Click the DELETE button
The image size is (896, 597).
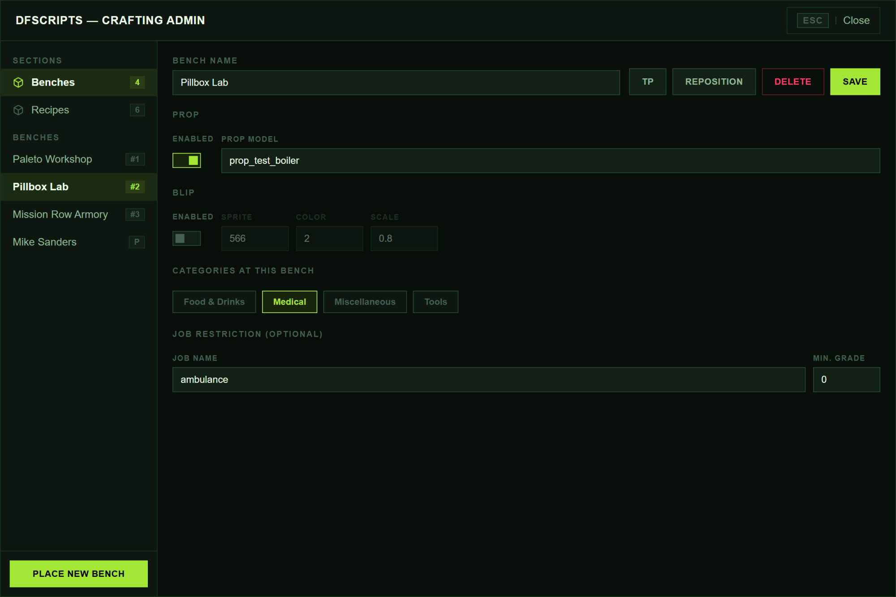tap(793, 82)
